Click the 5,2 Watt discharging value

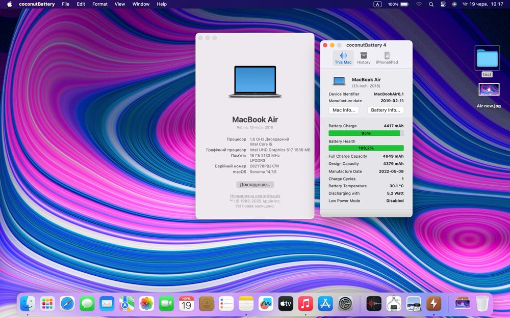point(395,193)
